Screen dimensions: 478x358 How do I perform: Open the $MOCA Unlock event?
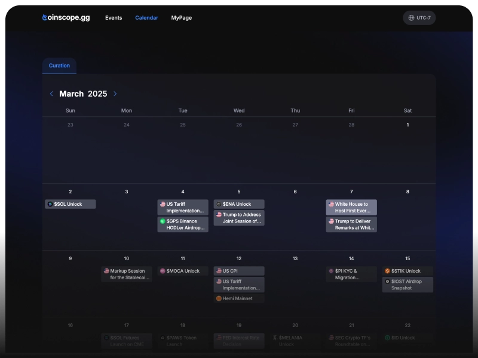click(183, 271)
